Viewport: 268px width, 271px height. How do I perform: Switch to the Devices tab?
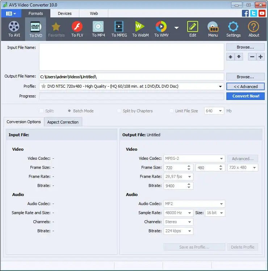(x=64, y=13)
